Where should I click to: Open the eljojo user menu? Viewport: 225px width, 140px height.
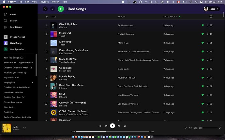[212, 9]
